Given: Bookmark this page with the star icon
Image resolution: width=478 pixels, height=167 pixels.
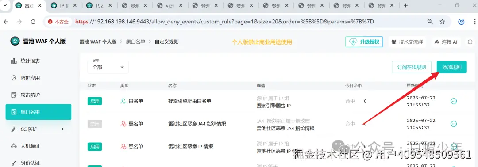Looking at the screenshot, I should (x=442, y=22).
